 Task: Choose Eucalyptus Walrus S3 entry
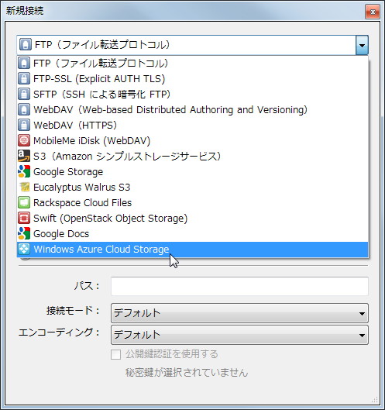[193, 188]
